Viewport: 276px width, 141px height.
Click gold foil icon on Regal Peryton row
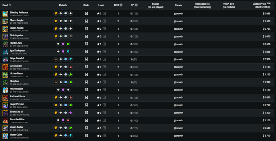click(56, 105)
